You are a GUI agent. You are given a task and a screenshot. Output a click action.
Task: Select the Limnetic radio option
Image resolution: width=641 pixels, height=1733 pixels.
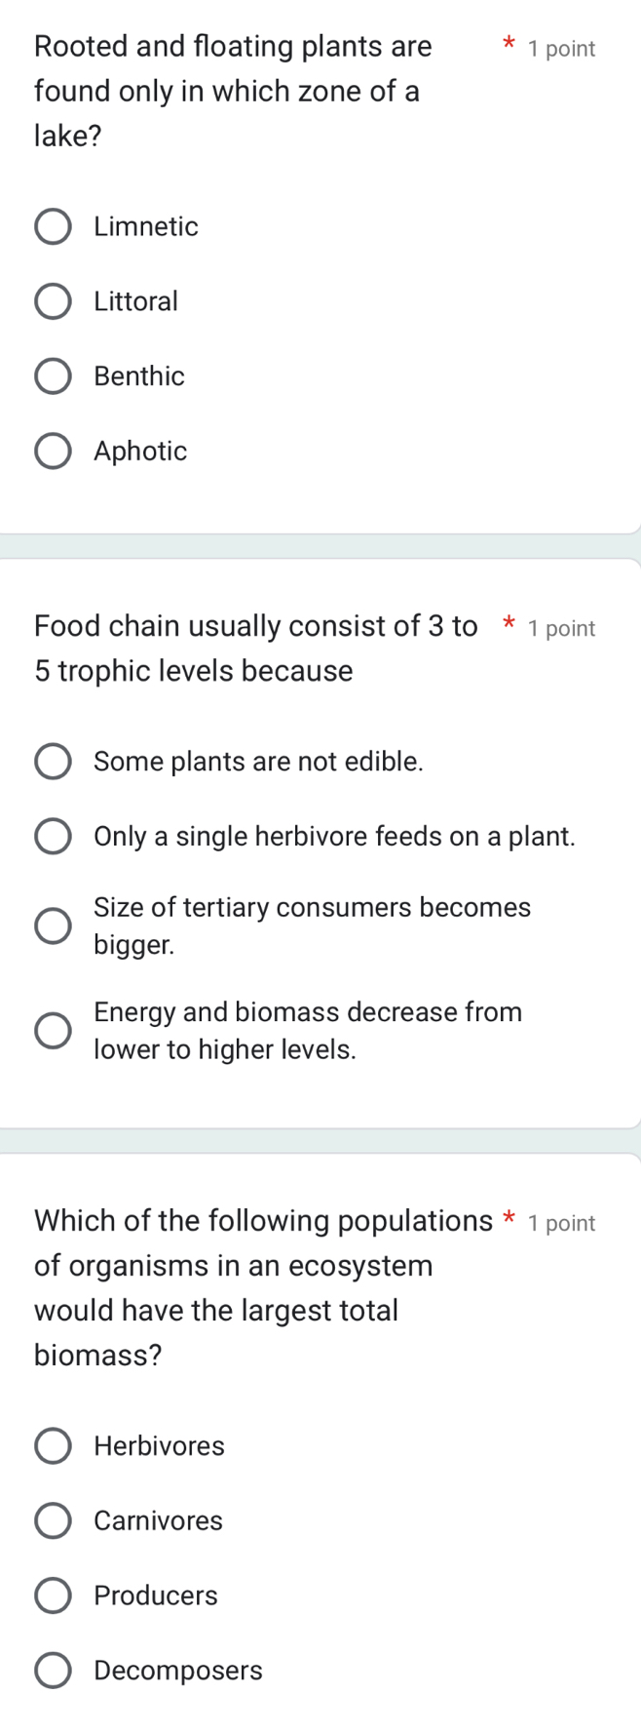53,227
